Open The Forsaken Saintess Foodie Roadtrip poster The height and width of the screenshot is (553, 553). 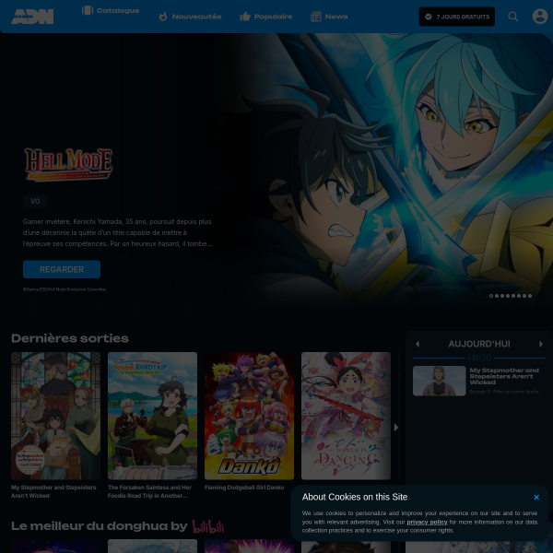[x=152, y=416]
